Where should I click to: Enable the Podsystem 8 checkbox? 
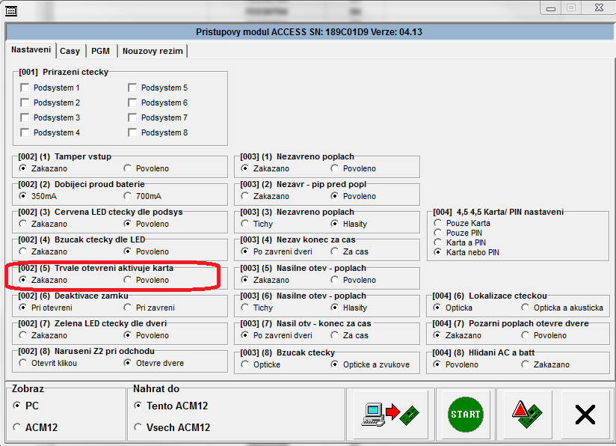tap(133, 132)
